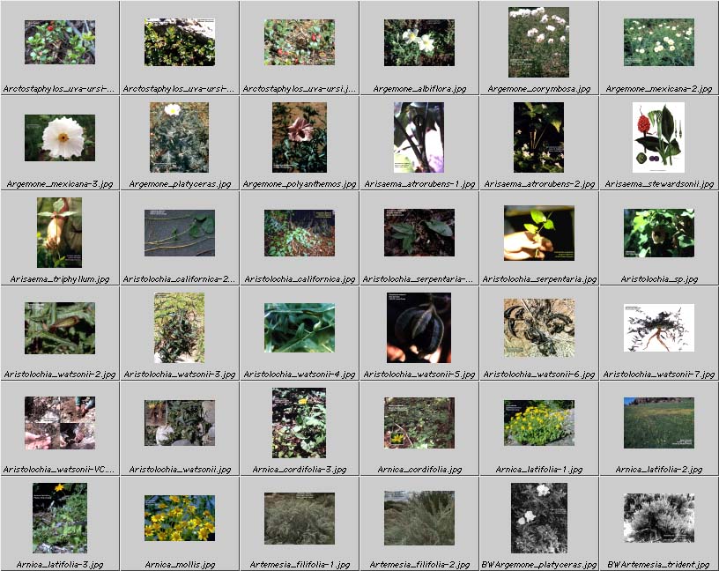
Task: Select the BWArtemesia_trident.jpg thumbnail
Action: [x=658, y=518]
